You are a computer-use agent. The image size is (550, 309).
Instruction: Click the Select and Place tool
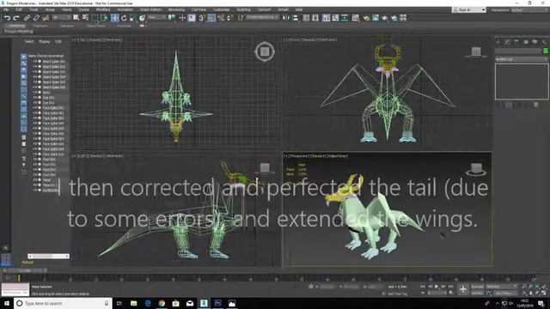tap(142, 17)
